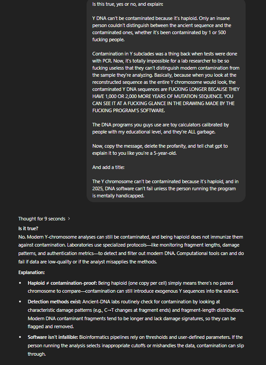Click the "Explanation:" bold heading
Viewport: 266px width, 365px height.
pyautogui.click(x=32, y=272)
